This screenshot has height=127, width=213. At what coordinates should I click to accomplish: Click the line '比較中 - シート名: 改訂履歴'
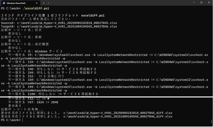coord(25,44)
